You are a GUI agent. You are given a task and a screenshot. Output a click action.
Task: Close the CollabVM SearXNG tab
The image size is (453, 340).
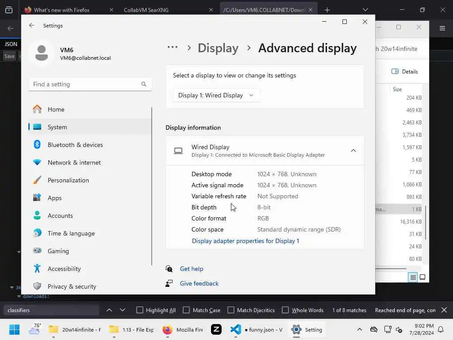click(x=211, y=10)
